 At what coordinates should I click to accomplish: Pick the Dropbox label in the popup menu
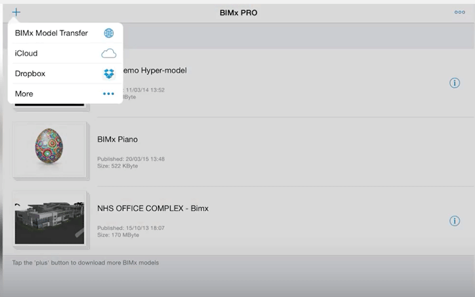coord(31,74)
